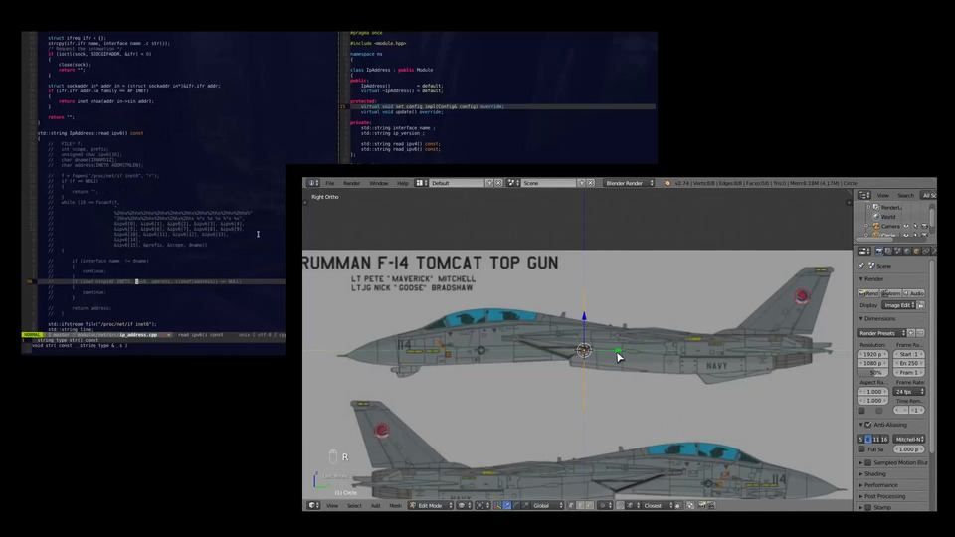The width and height of the screenshot is (955, 537).
Task: Open the viewport Add menu
Action: click(x=375, y=505)
